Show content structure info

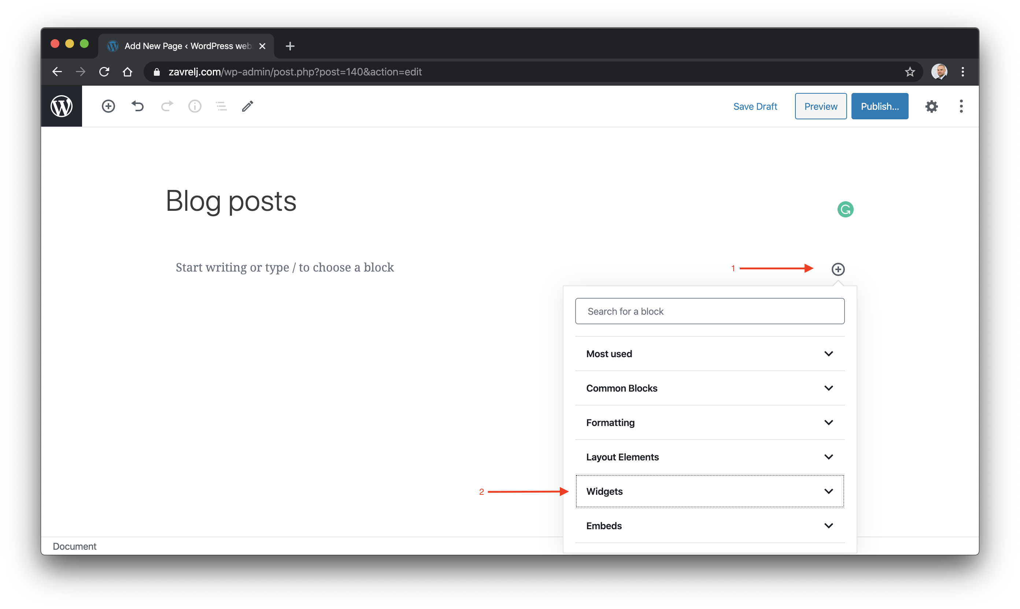coord(195,106)
